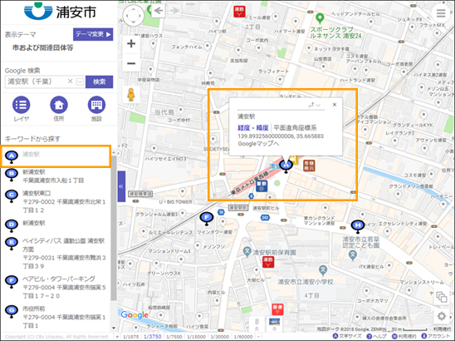
Task: Select result E ベイシティバス 運動公園
Action: (56, 253)
